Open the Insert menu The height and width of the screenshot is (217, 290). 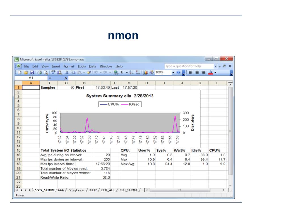coord(56,66)
